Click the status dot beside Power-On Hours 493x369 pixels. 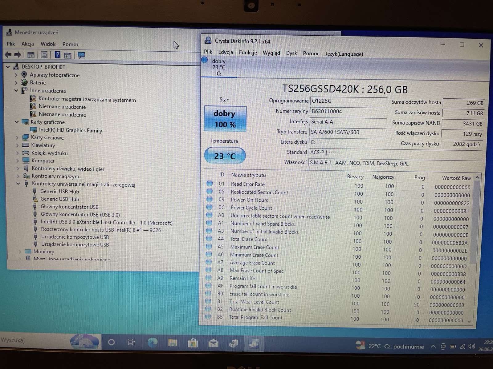coord(210,199)
